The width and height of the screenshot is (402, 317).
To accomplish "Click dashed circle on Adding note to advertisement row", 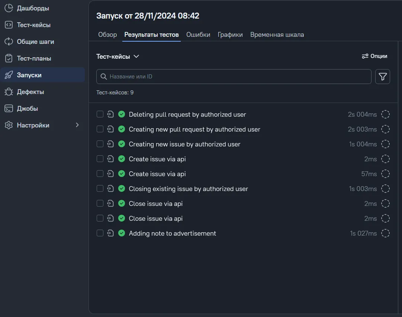I will [x=385, y=233].
